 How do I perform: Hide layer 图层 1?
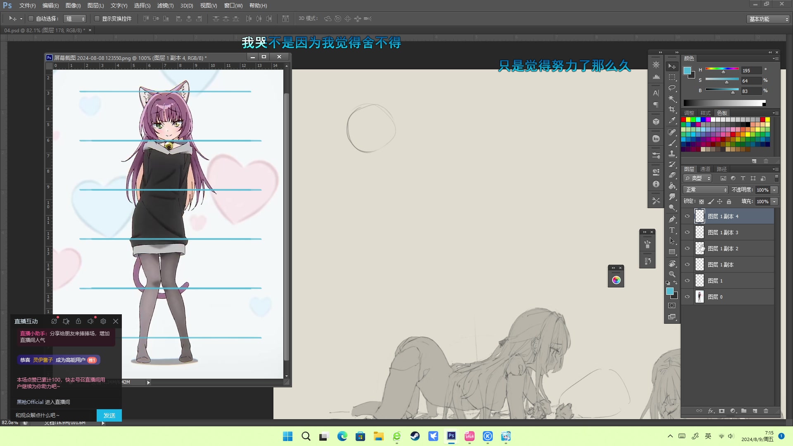[x=687, y=280]
